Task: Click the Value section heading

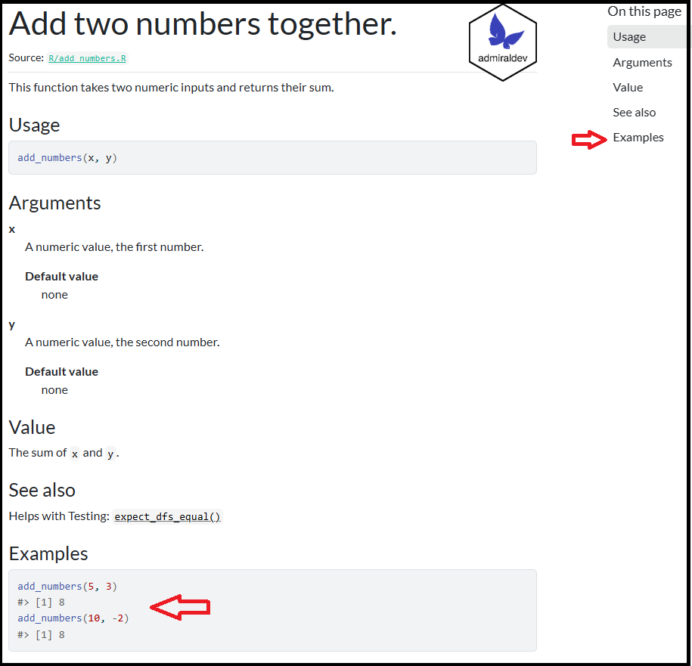Action: 32,427
